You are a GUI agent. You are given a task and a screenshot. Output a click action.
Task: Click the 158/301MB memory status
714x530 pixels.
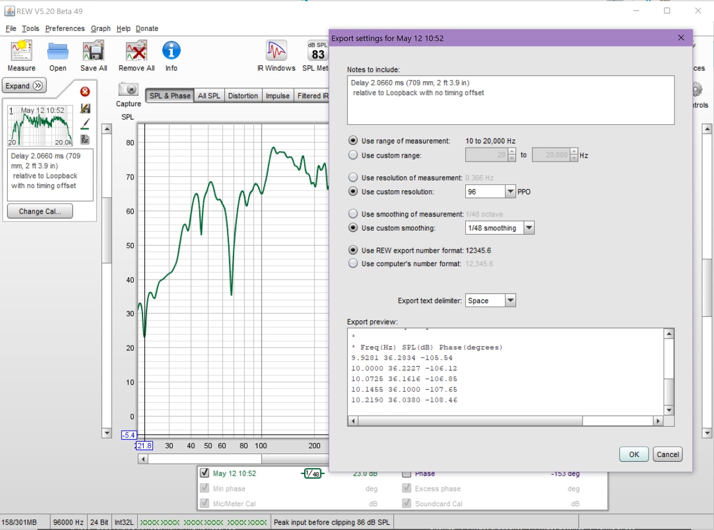23,522
